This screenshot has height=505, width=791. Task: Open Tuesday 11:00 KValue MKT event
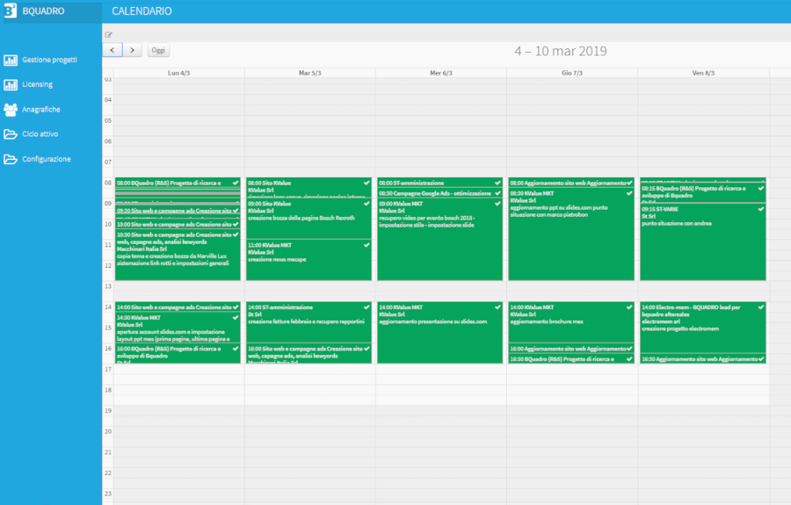click(308, 260)
